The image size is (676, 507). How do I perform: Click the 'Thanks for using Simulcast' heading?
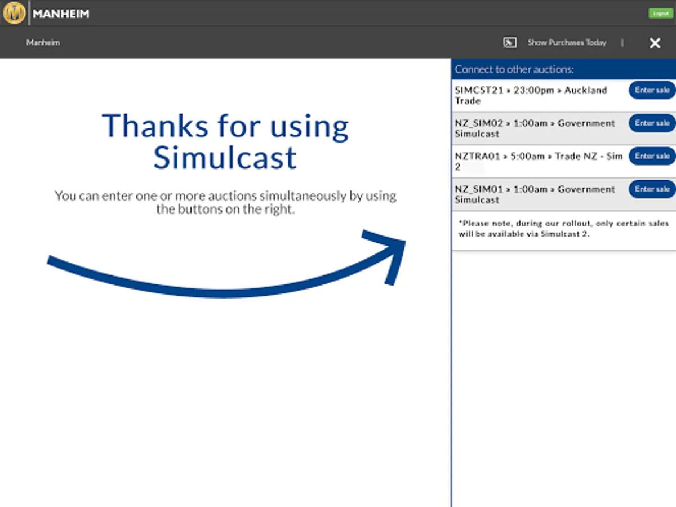(225, 141)
